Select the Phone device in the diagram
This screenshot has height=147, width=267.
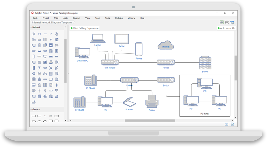click(139, 49)
